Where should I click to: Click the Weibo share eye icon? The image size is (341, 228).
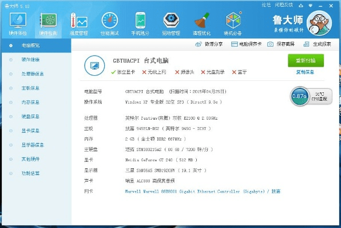(x=199, y=44)
